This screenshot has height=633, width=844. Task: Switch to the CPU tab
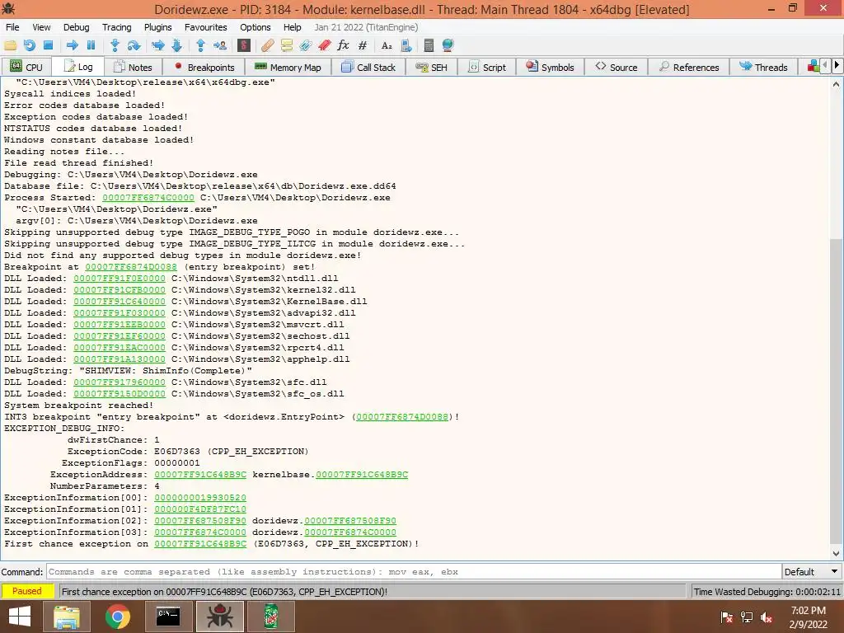pyautogui.click(x=26, y=68)
